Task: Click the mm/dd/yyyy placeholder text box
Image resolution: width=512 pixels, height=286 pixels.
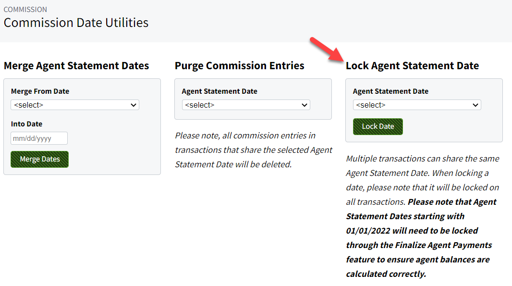Action: point(39,138)
